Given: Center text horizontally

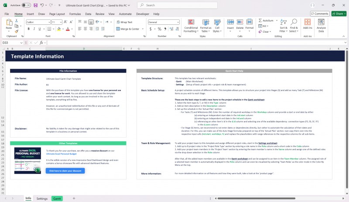Looking at the screenshot, I should click(x=85, y=29).
